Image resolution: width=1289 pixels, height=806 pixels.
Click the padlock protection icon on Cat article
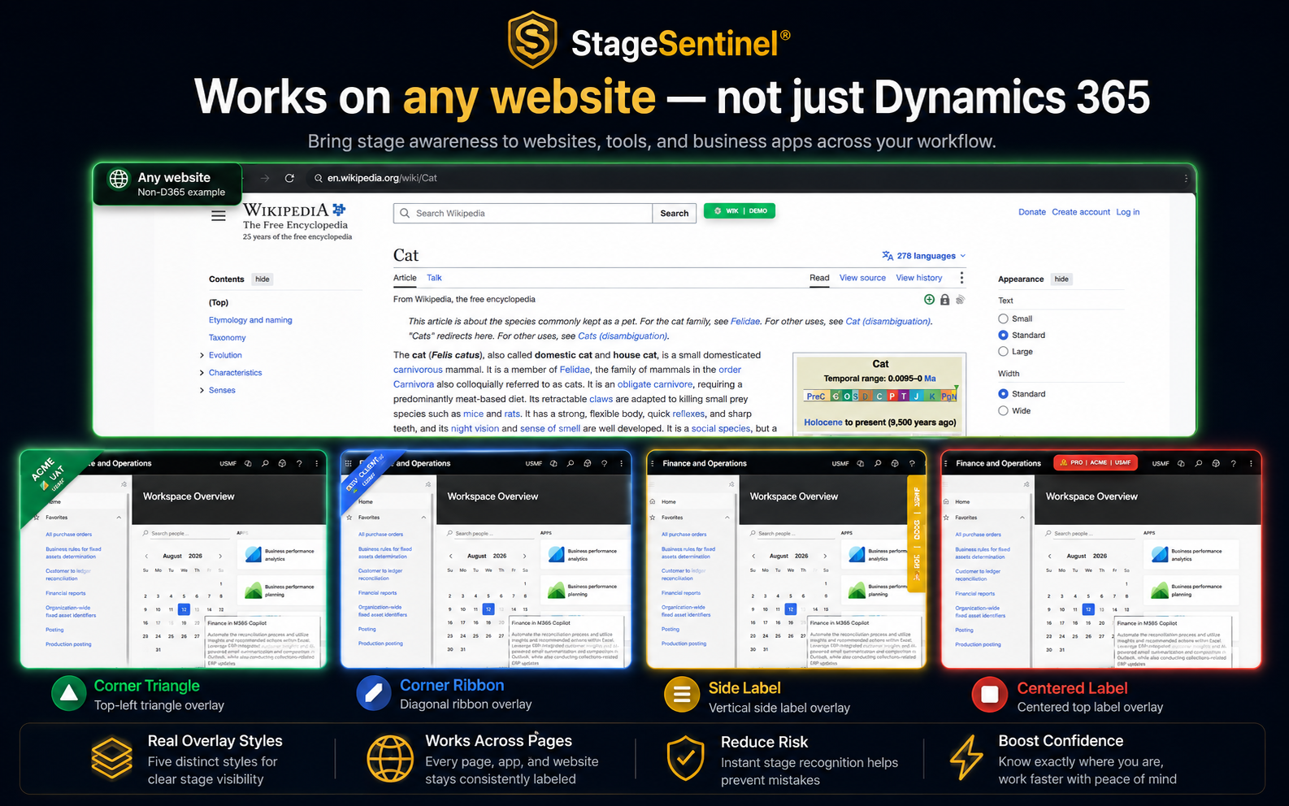(x=944, y=300)
